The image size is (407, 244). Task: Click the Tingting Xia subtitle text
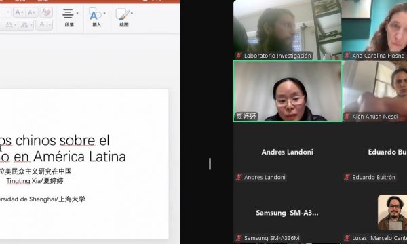click(35, 181)
